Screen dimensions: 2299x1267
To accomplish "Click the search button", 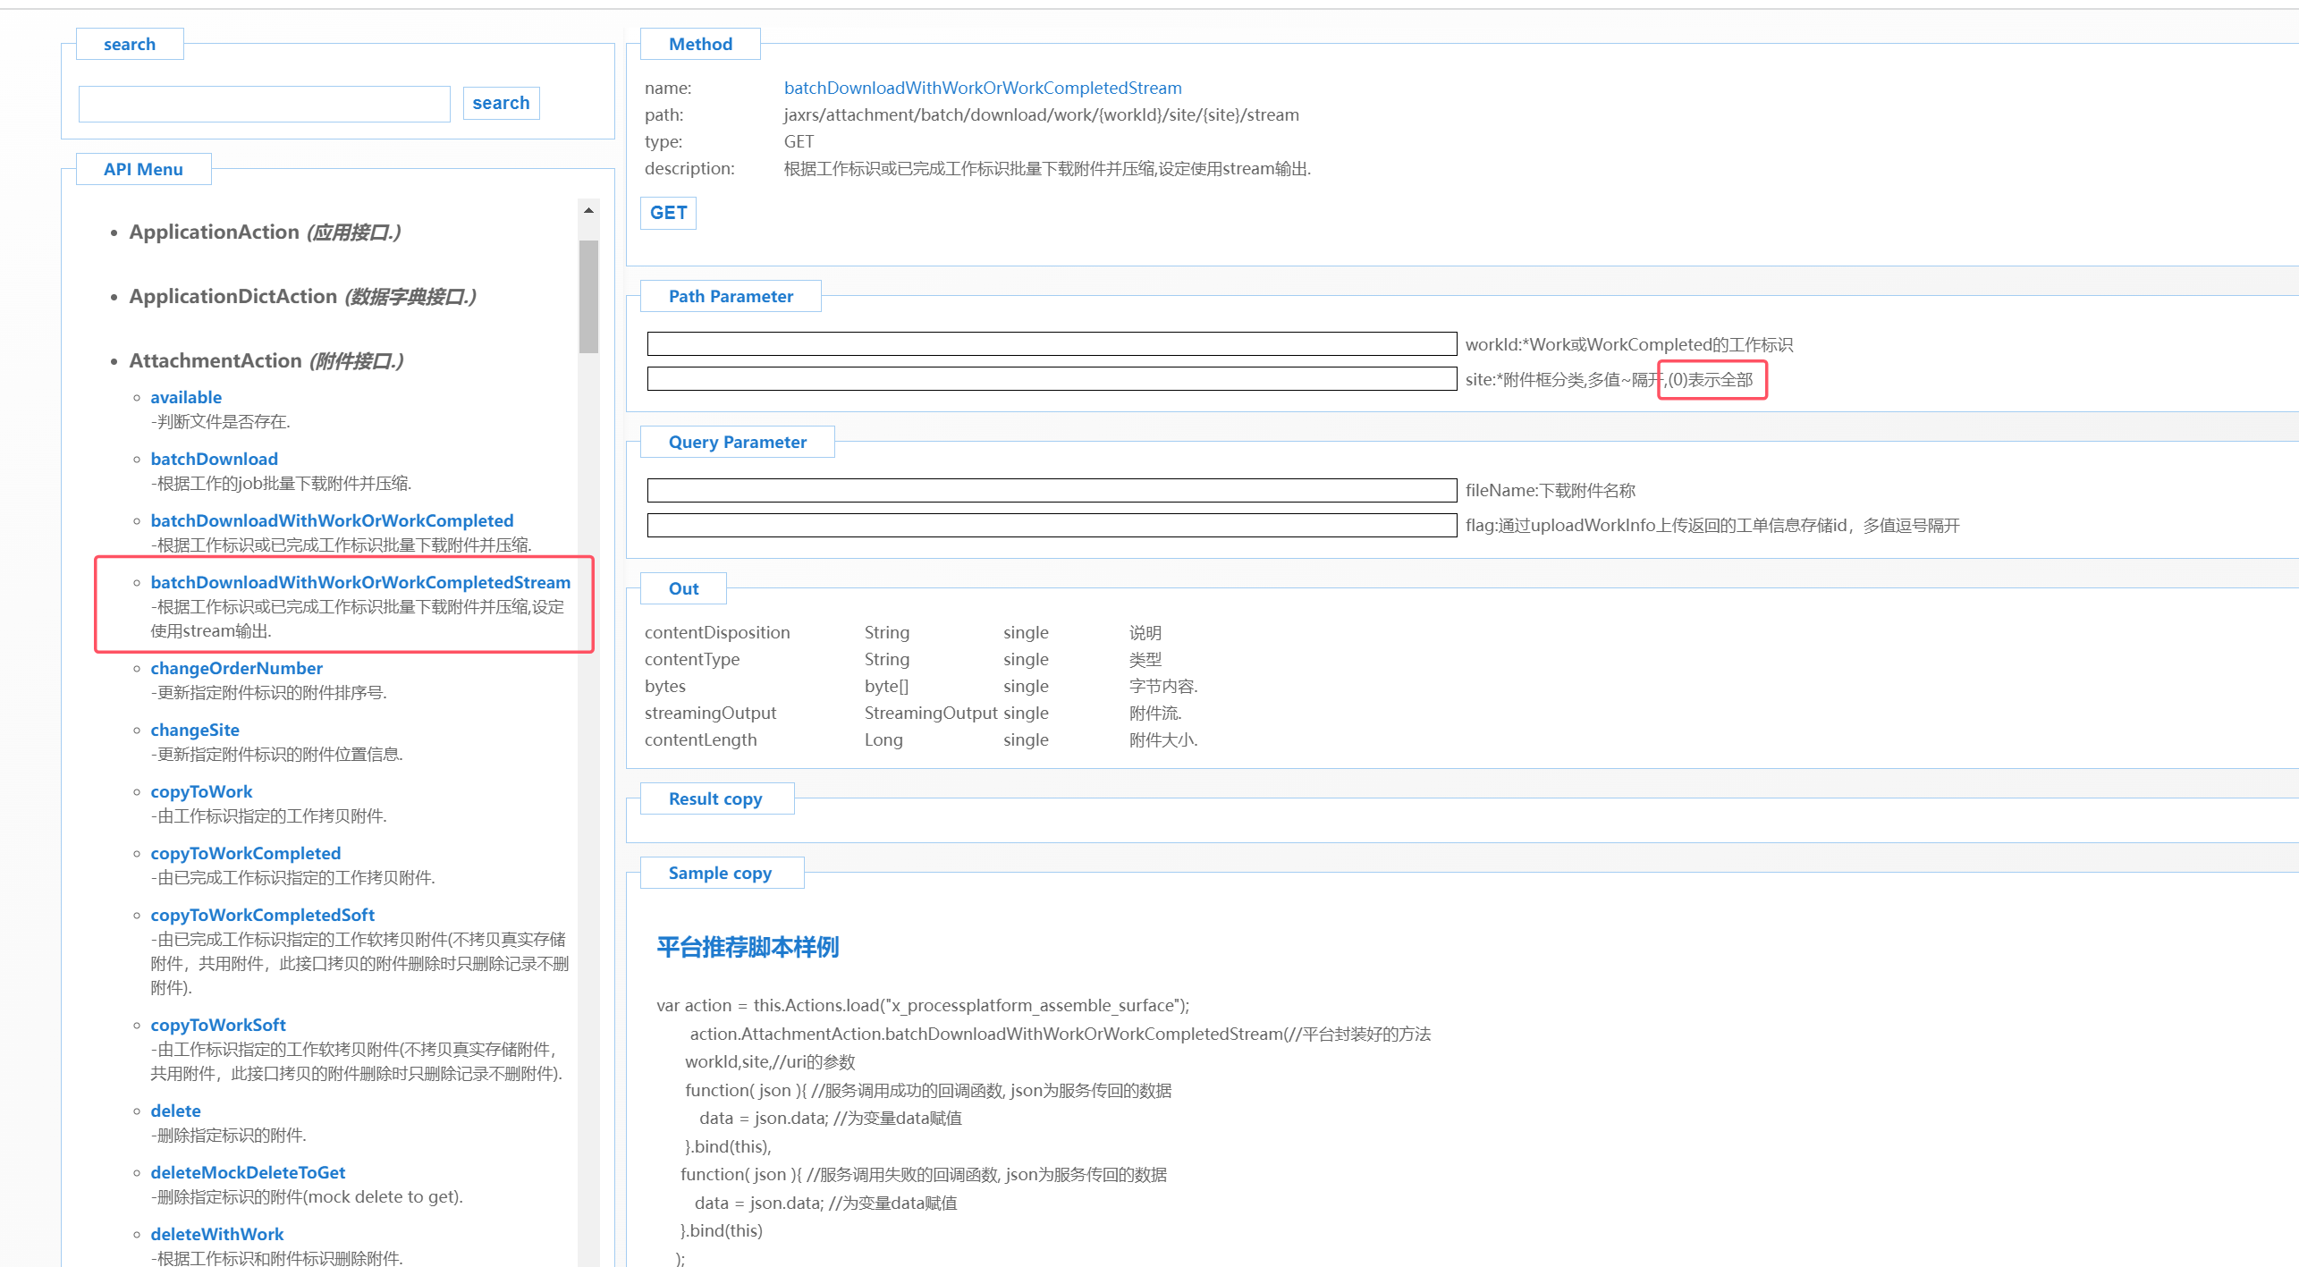I will coord(501,103).
